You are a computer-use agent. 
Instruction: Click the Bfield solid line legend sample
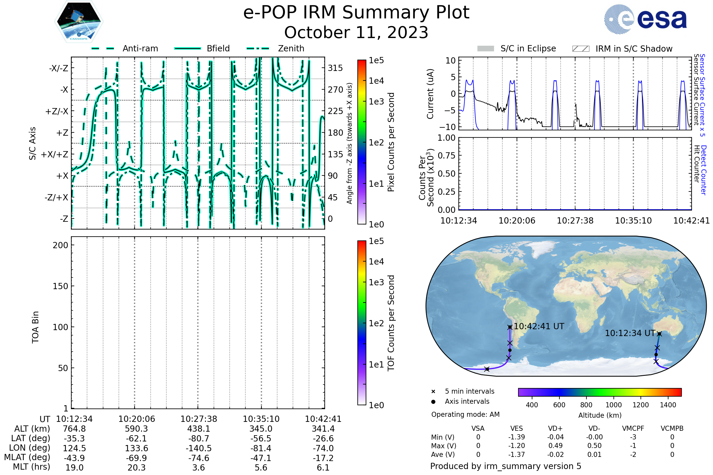tap(187, 48)
